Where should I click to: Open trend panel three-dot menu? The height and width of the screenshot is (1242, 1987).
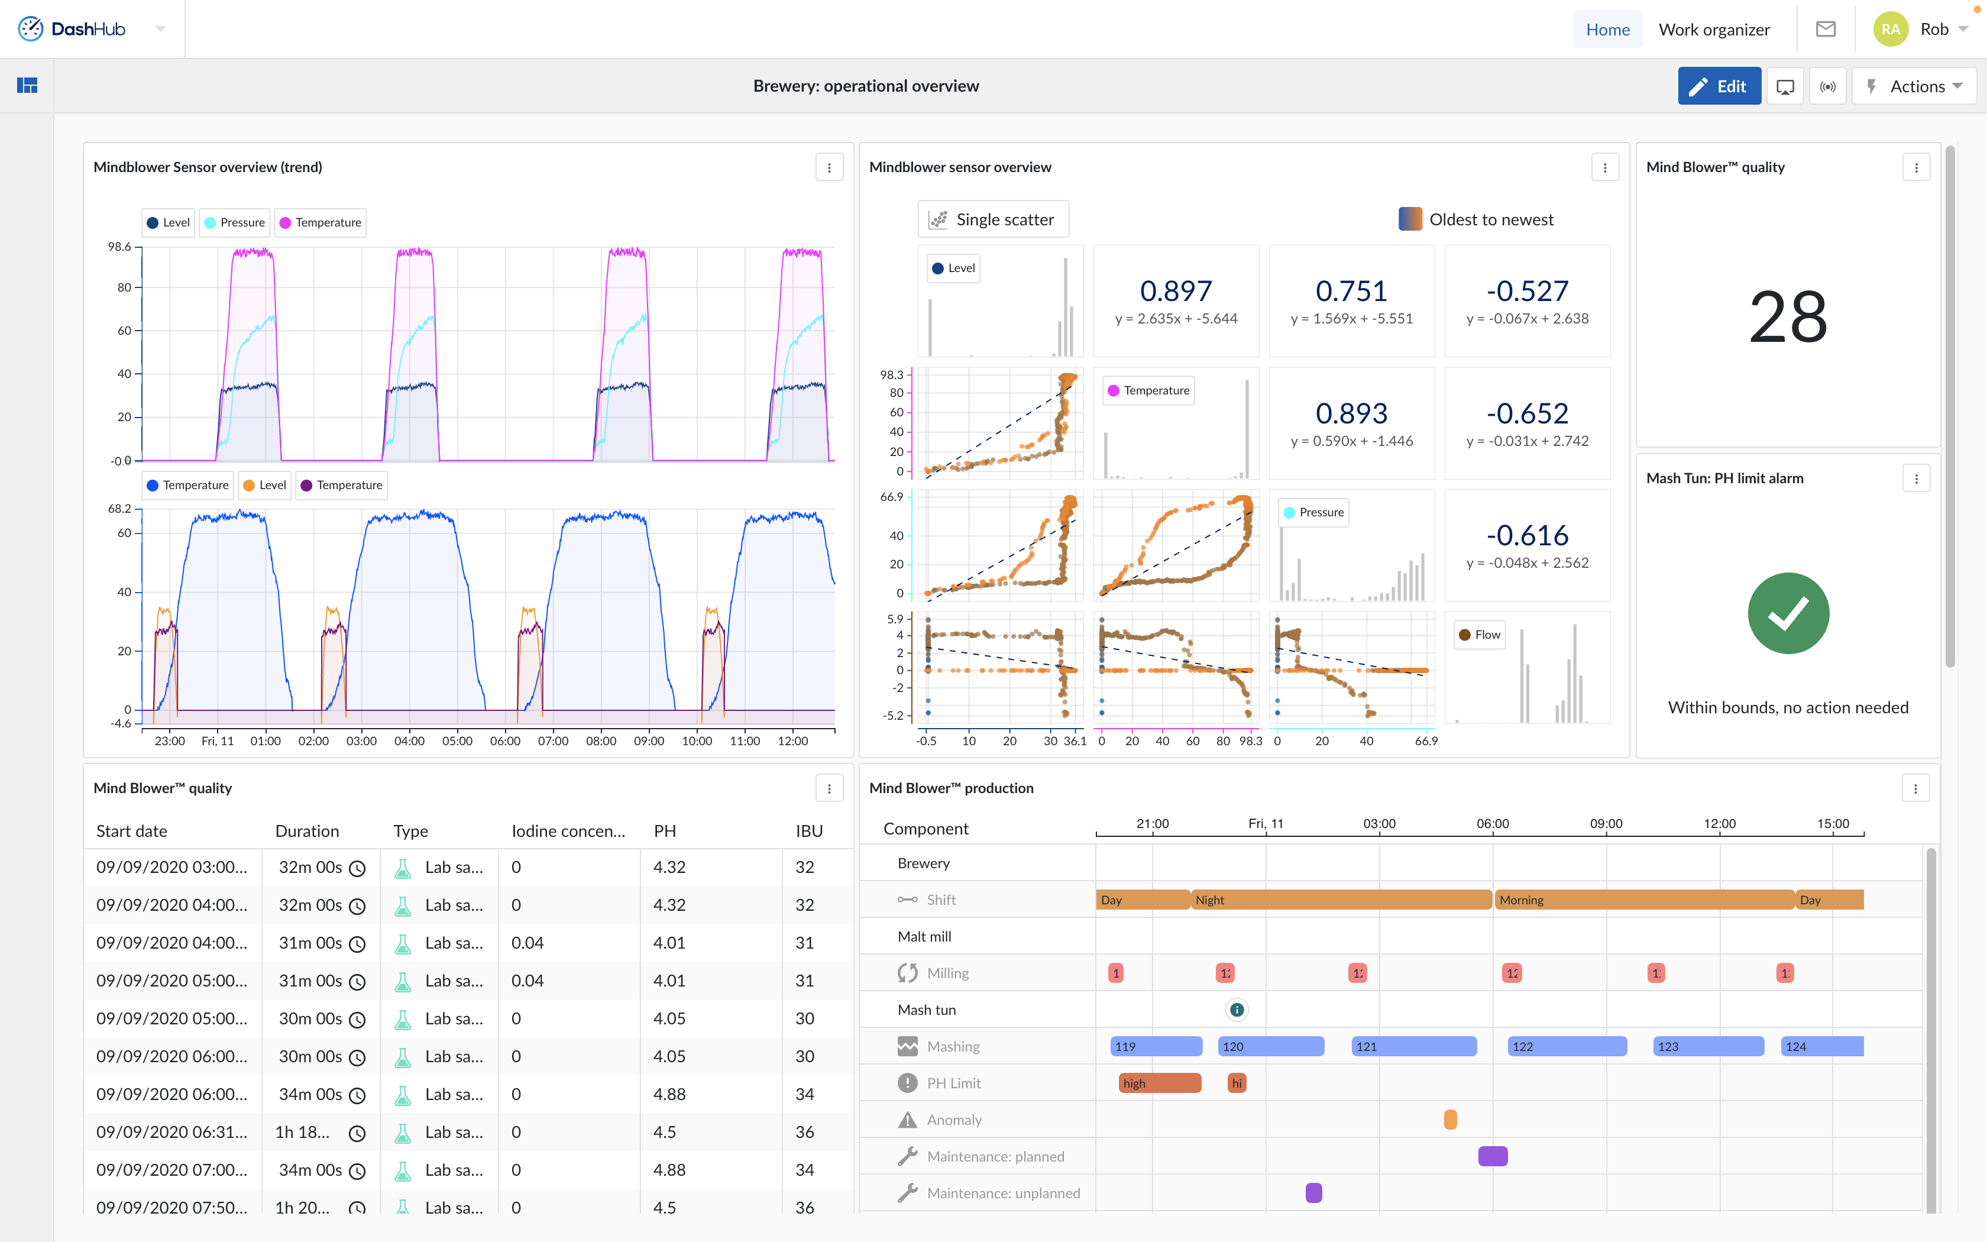(x=829, y=167)
